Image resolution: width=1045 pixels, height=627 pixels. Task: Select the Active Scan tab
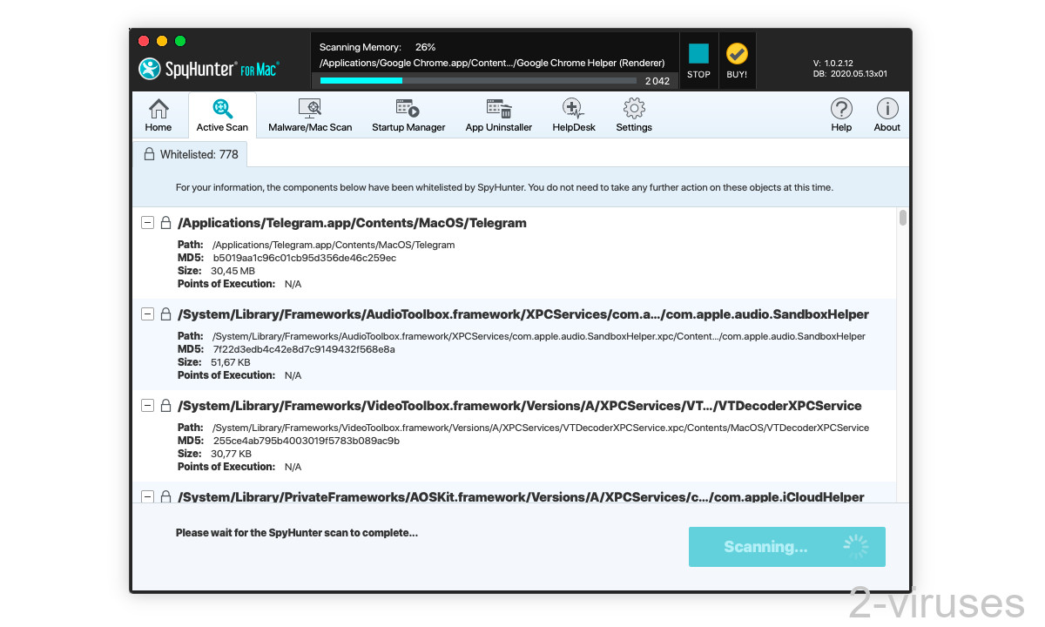pos(222,115)
